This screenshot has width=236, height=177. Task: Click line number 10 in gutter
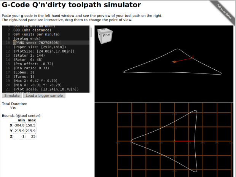click(8, 43)
